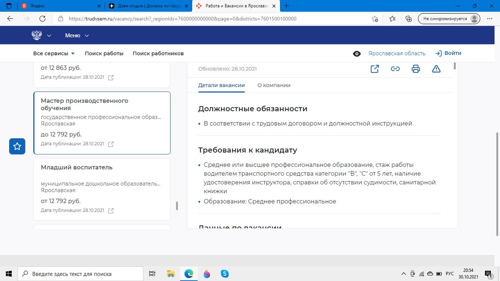Switch input language РУС
The width and height of the screenshot is (500, 281).
(450, 274)
